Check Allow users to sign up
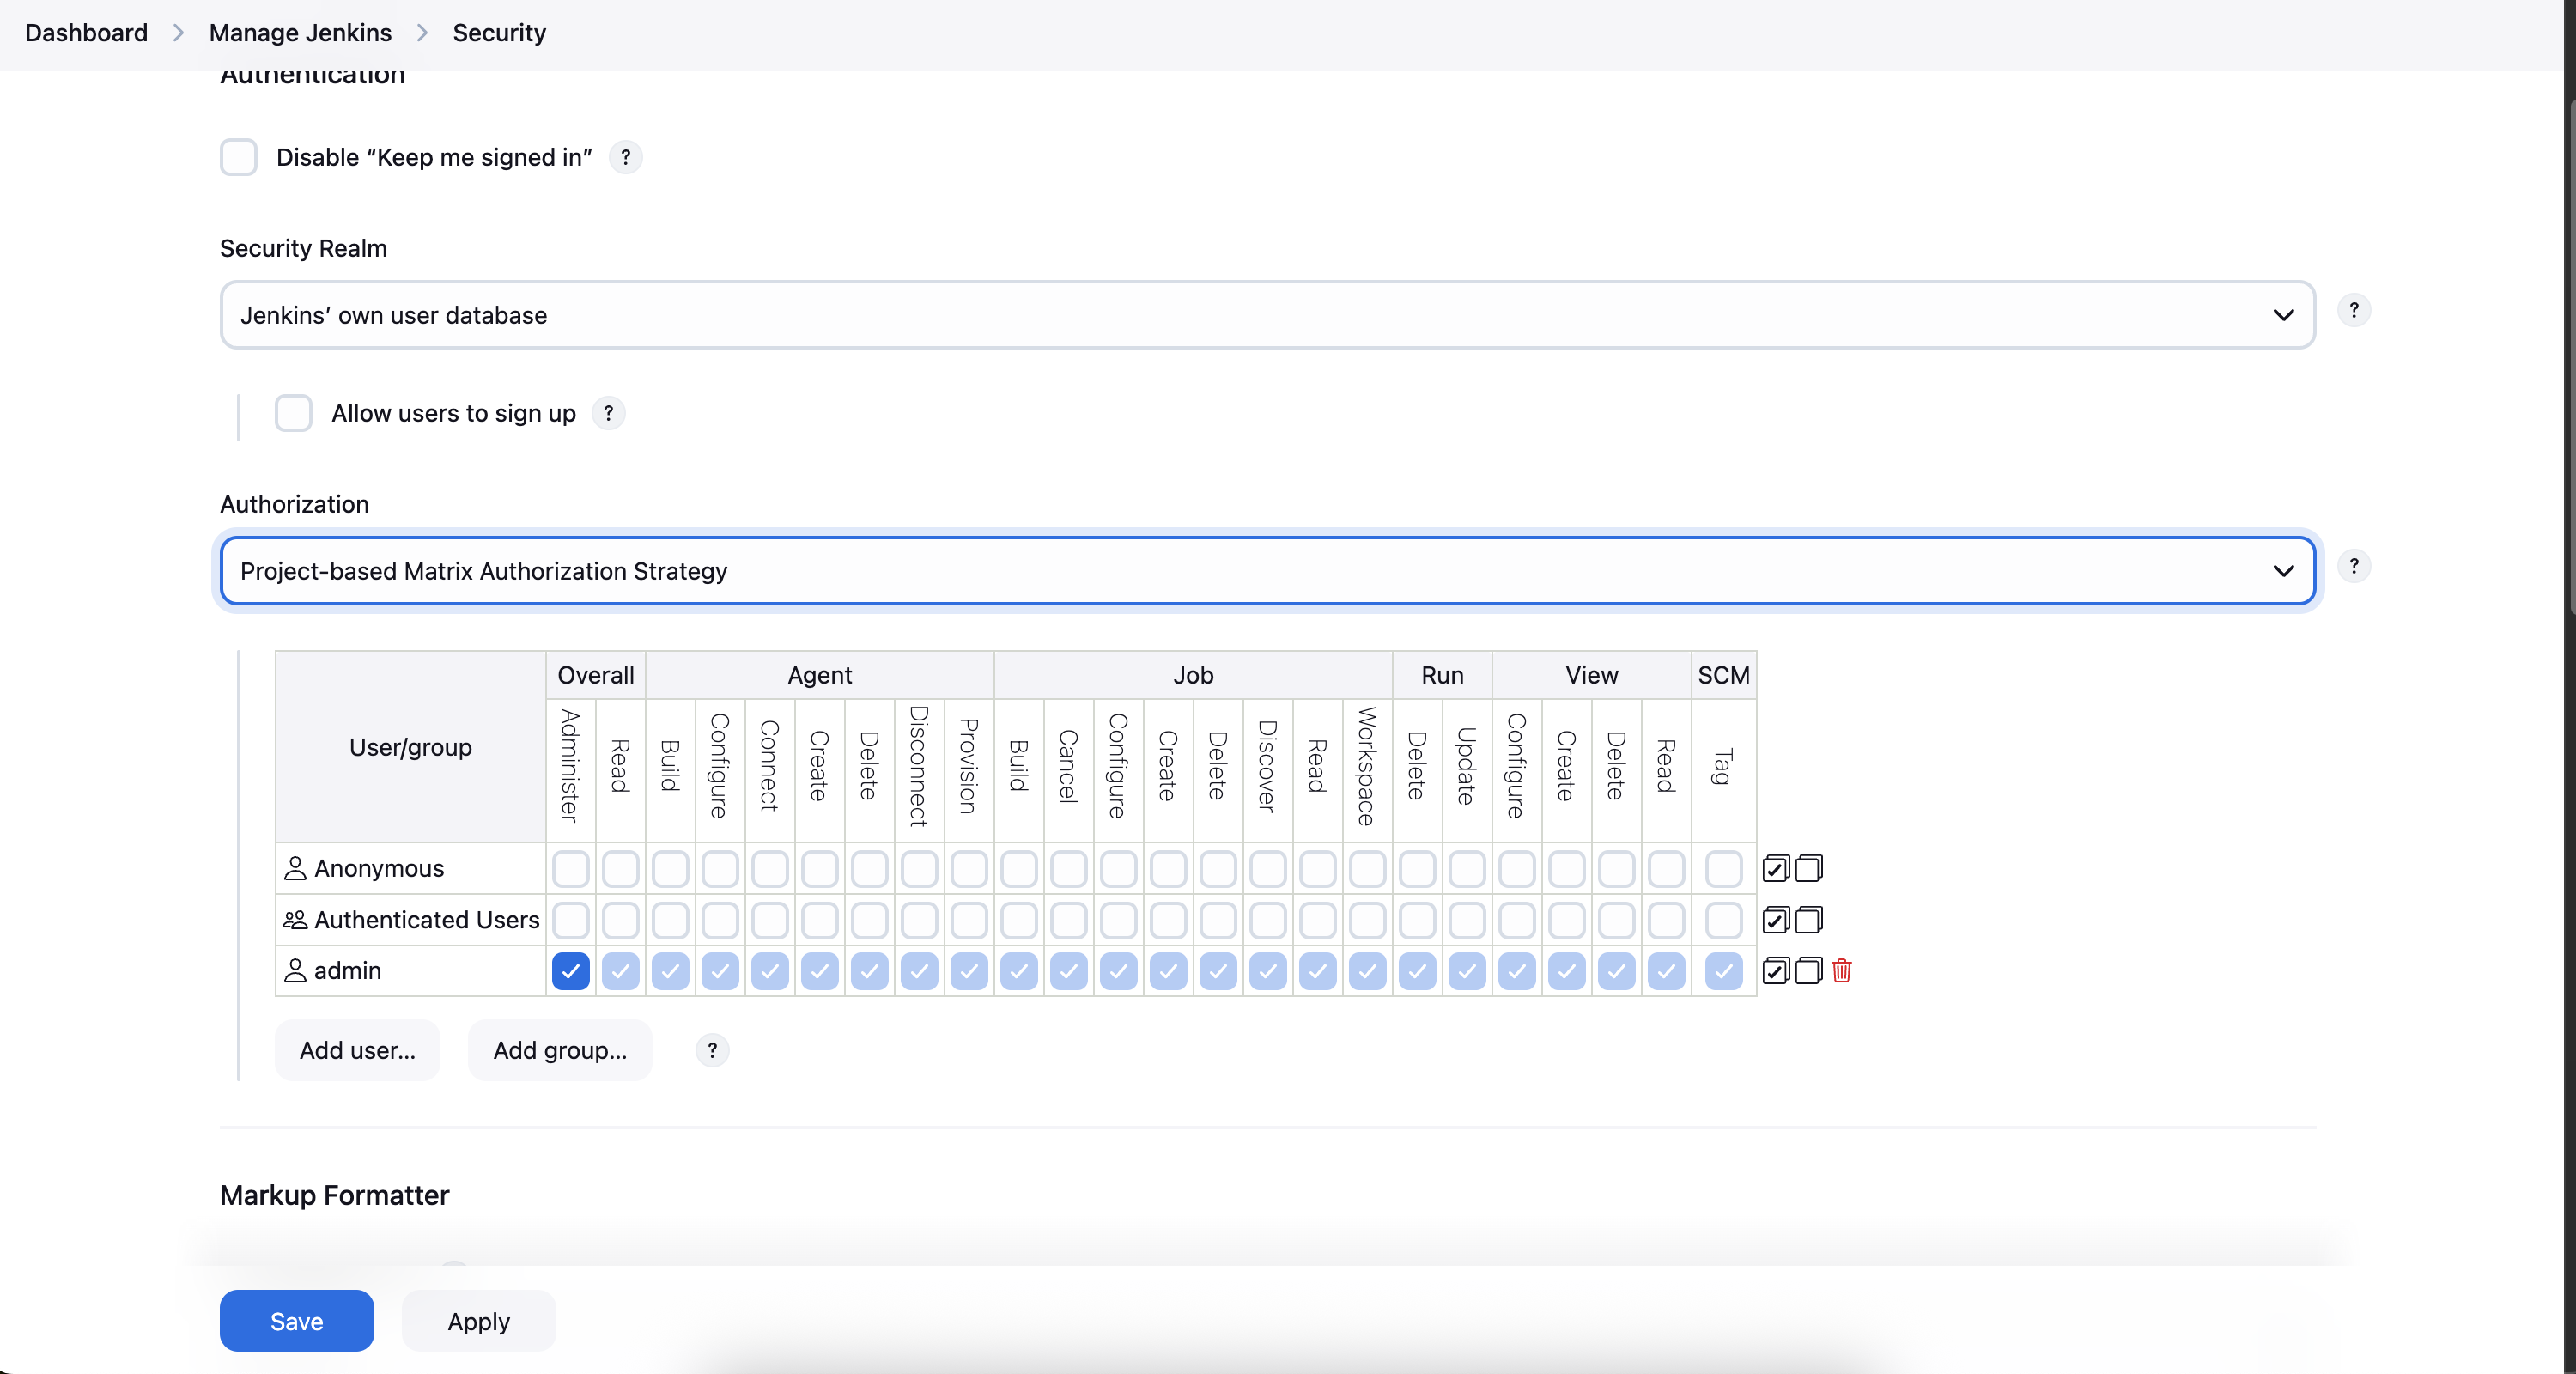The height and width of the screenshot is (1374, 2576). [x=294, y=413]
